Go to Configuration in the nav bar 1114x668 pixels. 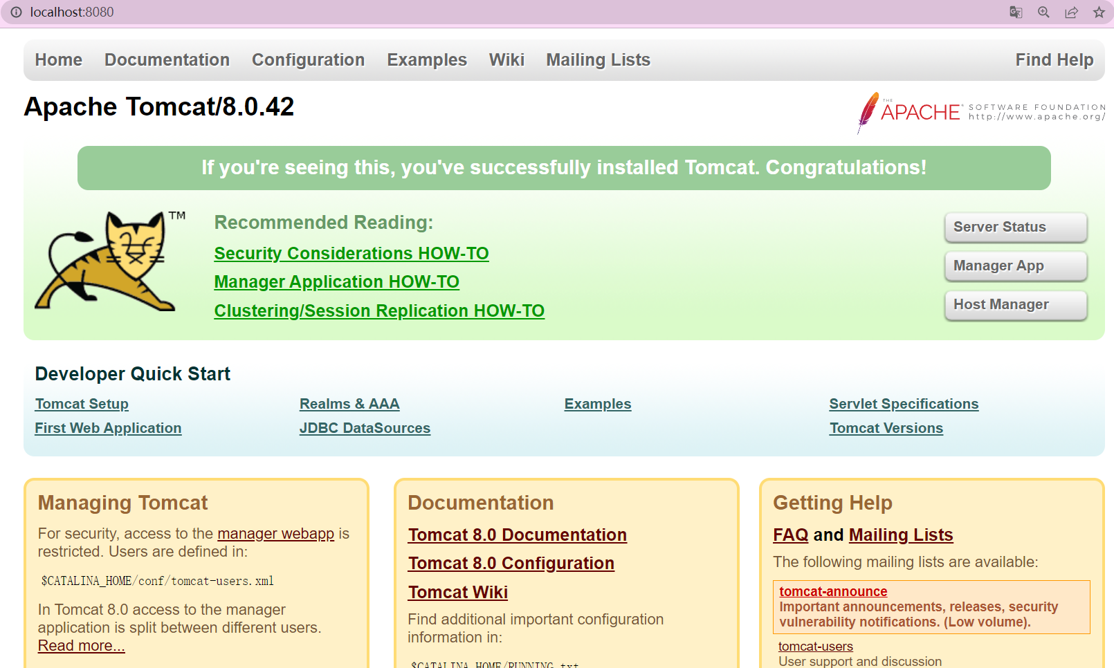pos(308,60)
